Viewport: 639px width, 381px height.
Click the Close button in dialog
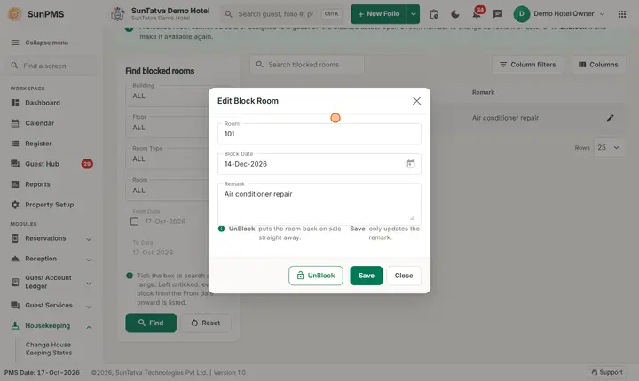pos(404,276)
